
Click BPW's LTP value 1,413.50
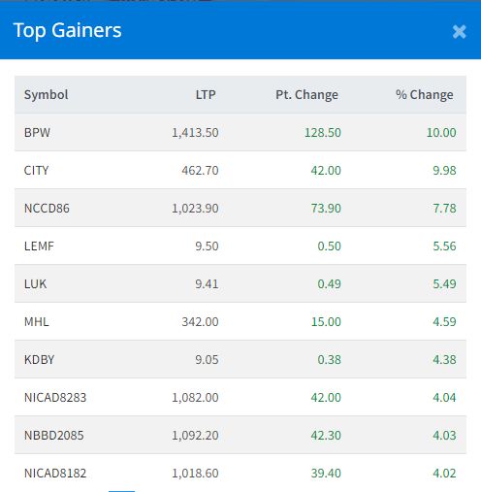[x=195, y=133]
